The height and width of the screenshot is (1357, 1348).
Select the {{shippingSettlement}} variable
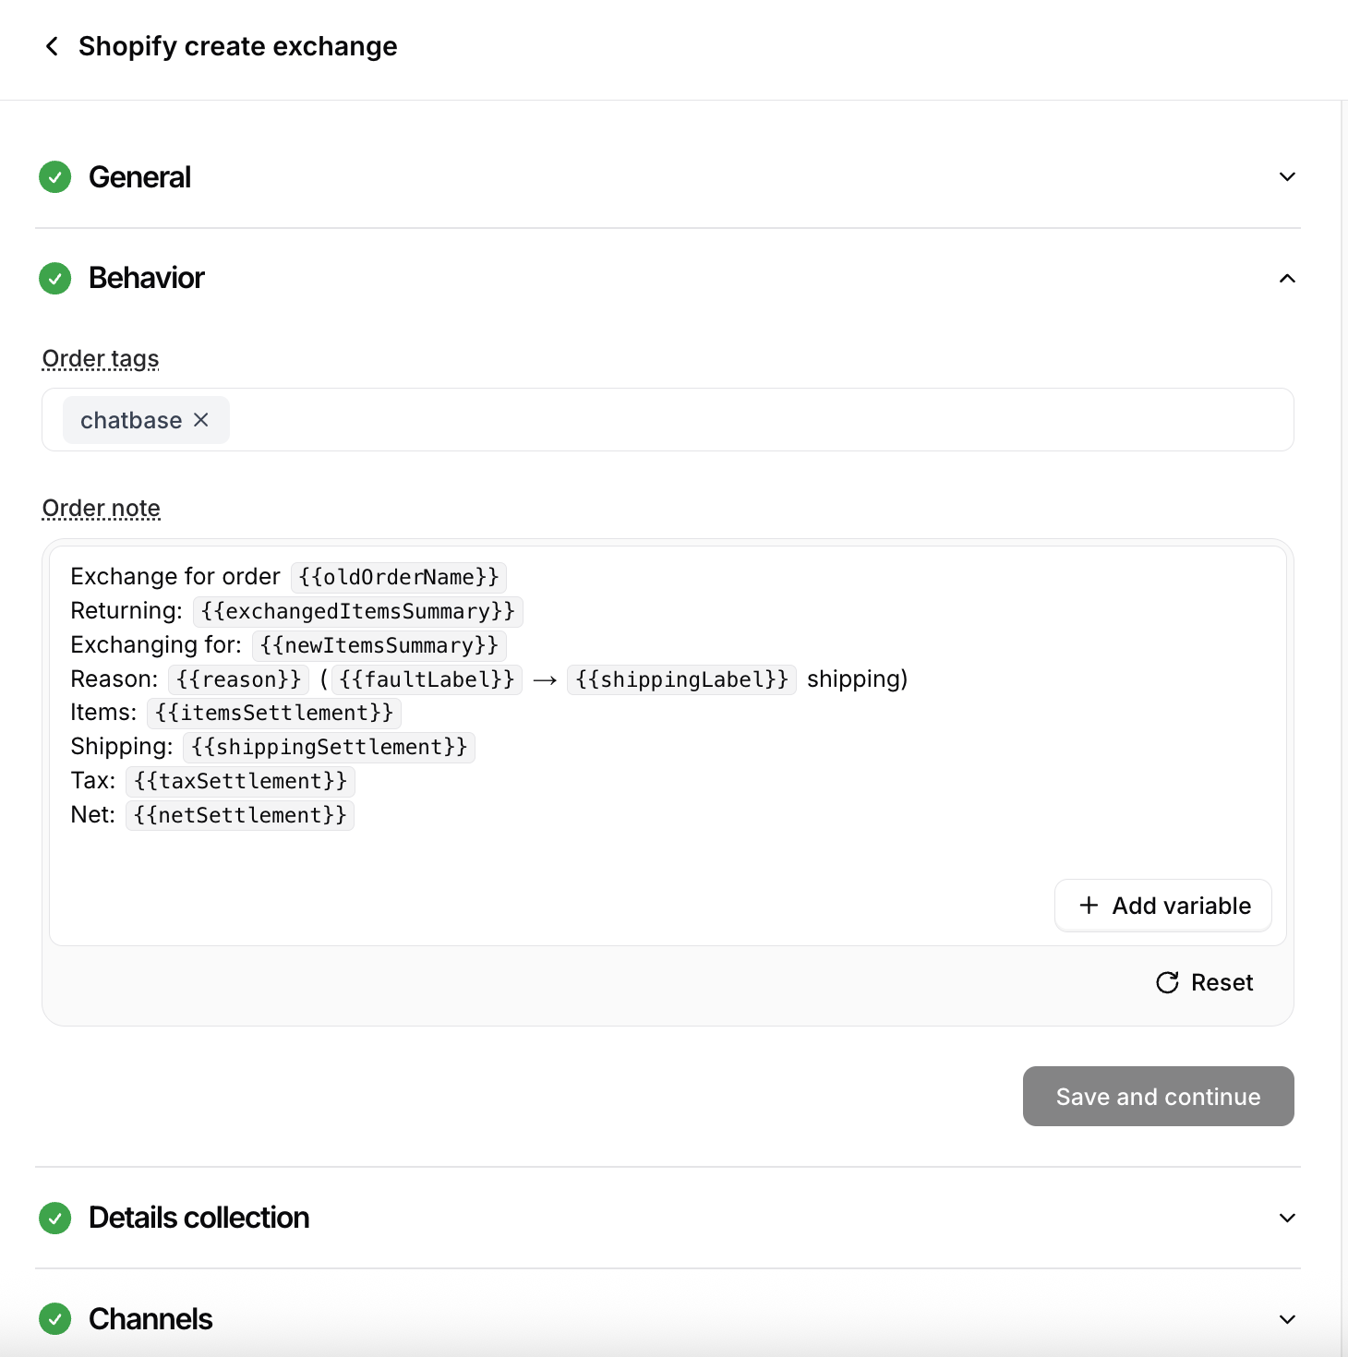click(x=330, y=747)
